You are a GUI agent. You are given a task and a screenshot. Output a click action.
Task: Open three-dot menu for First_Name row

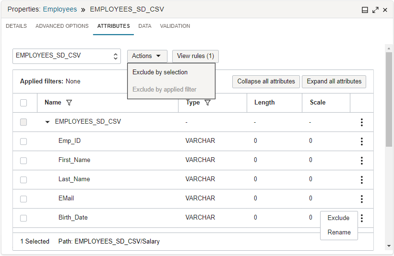[362, 161]
